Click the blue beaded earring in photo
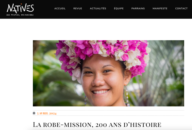The image size is (192, 130). click(85, 101)
